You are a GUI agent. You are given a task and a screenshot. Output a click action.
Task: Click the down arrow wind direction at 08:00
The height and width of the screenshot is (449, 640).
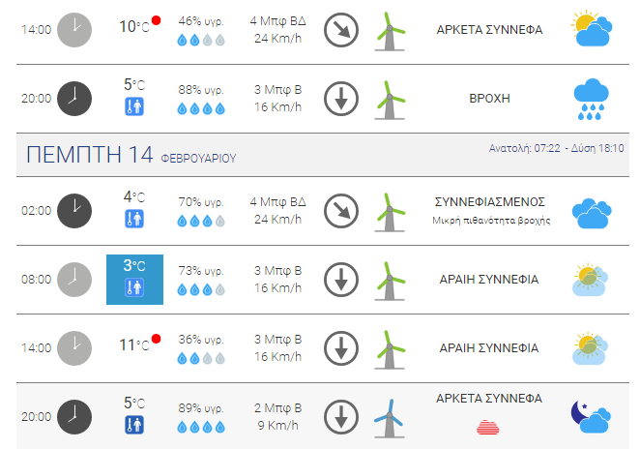click(x=341, y=280)
